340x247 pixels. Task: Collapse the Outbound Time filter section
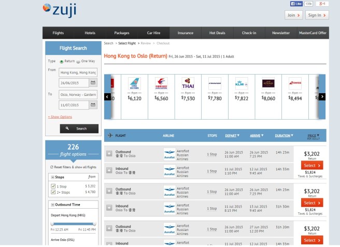coord(52,205)
